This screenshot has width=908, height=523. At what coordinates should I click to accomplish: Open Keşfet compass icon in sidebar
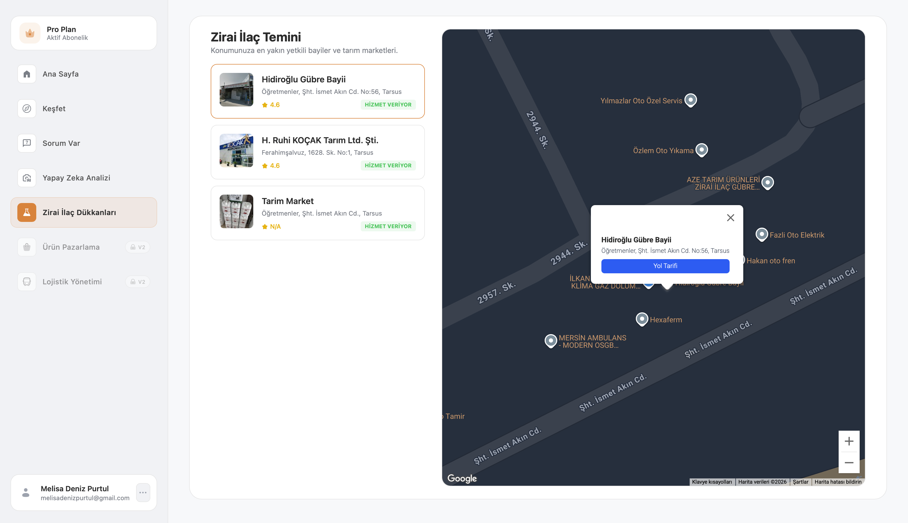[27, 109]
